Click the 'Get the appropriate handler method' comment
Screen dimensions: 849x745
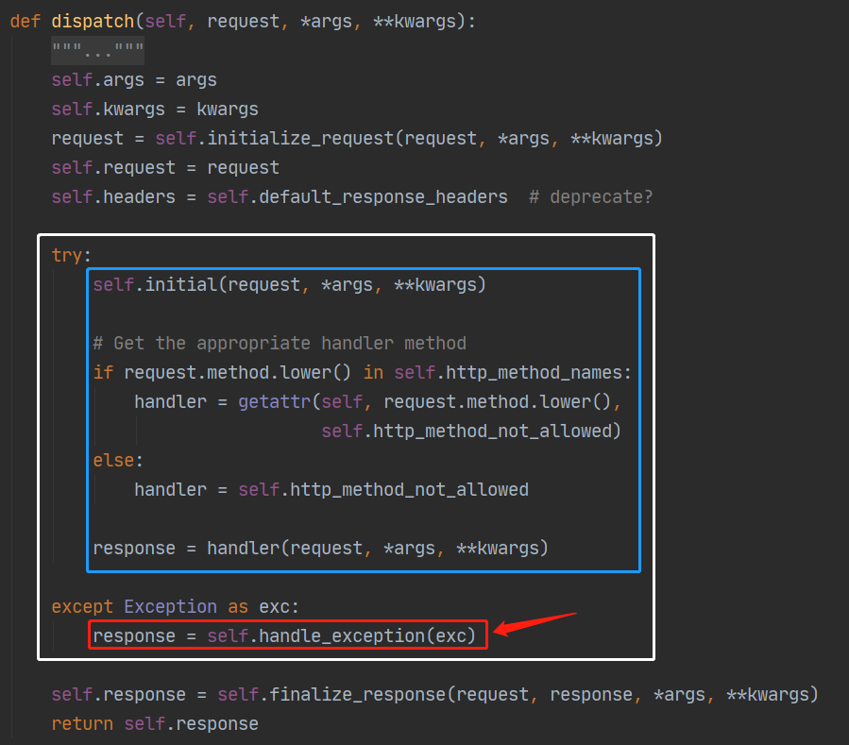coord(280,344)
